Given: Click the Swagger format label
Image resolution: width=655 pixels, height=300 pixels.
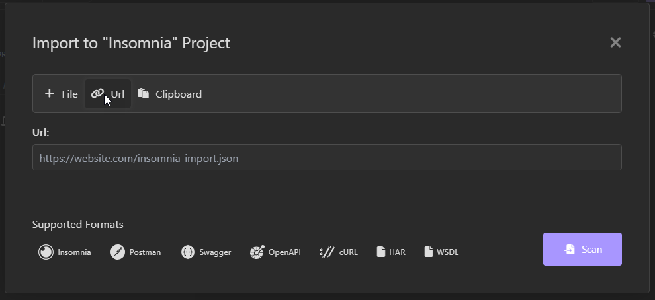Looking at the screenshot, I should (x=215, y=252).
